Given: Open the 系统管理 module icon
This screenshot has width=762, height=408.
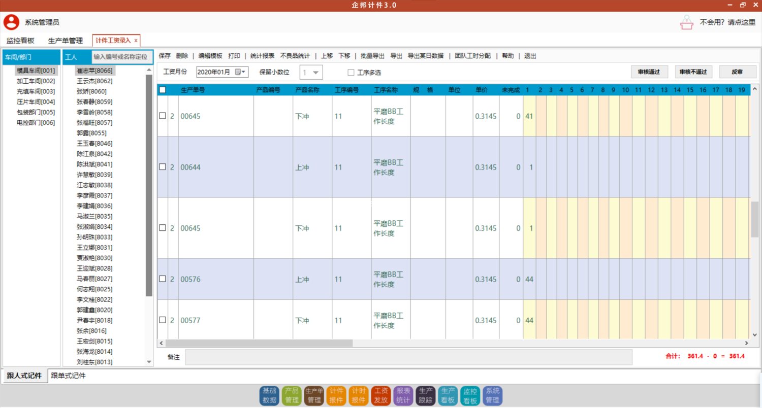Looking at the screenshot, I should (x=492, y=395).
